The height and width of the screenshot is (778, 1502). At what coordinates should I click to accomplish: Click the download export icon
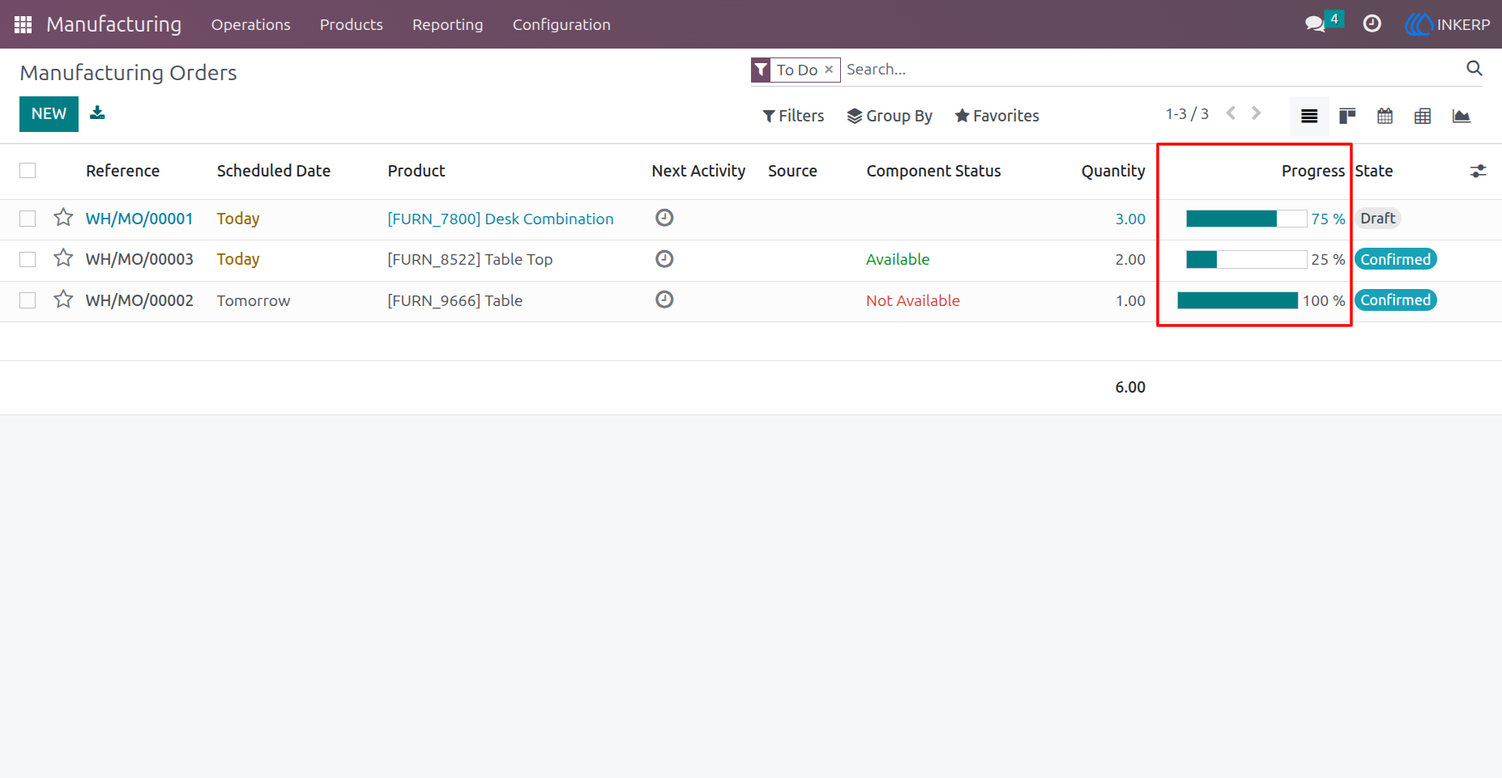[97, 113]
